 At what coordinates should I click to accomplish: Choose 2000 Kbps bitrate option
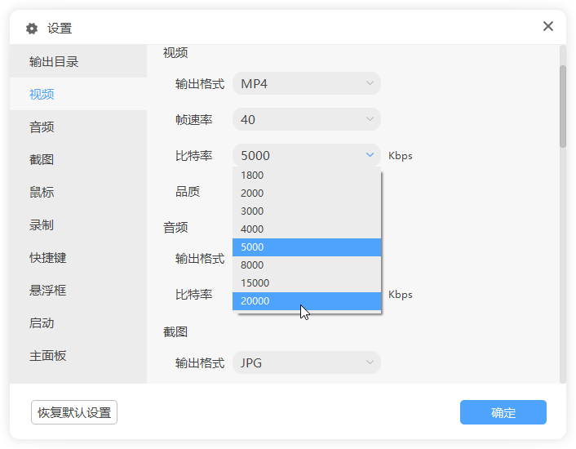tap(306, 193)
